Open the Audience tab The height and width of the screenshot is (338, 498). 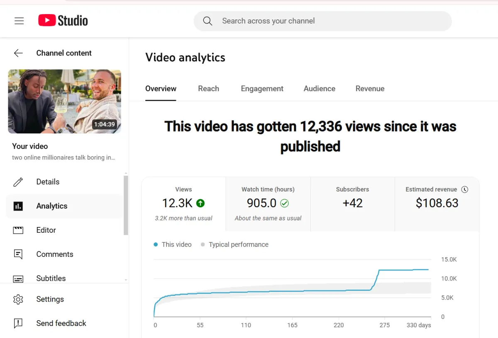(320, 89)
